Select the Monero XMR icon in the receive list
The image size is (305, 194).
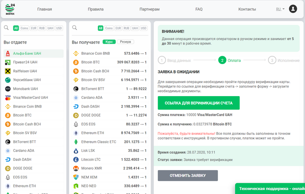pyautogui.click(x=76, y=168)
